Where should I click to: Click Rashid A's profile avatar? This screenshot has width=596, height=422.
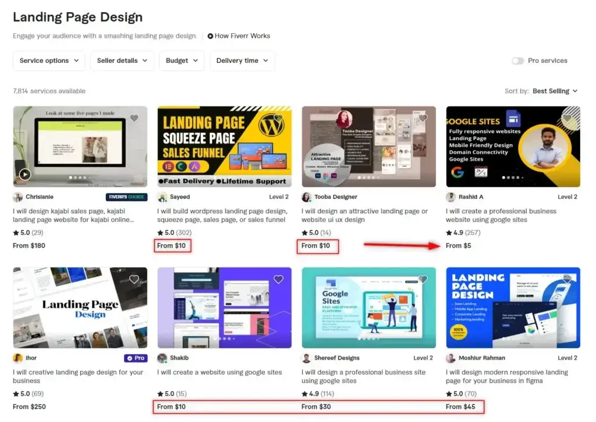449,196
